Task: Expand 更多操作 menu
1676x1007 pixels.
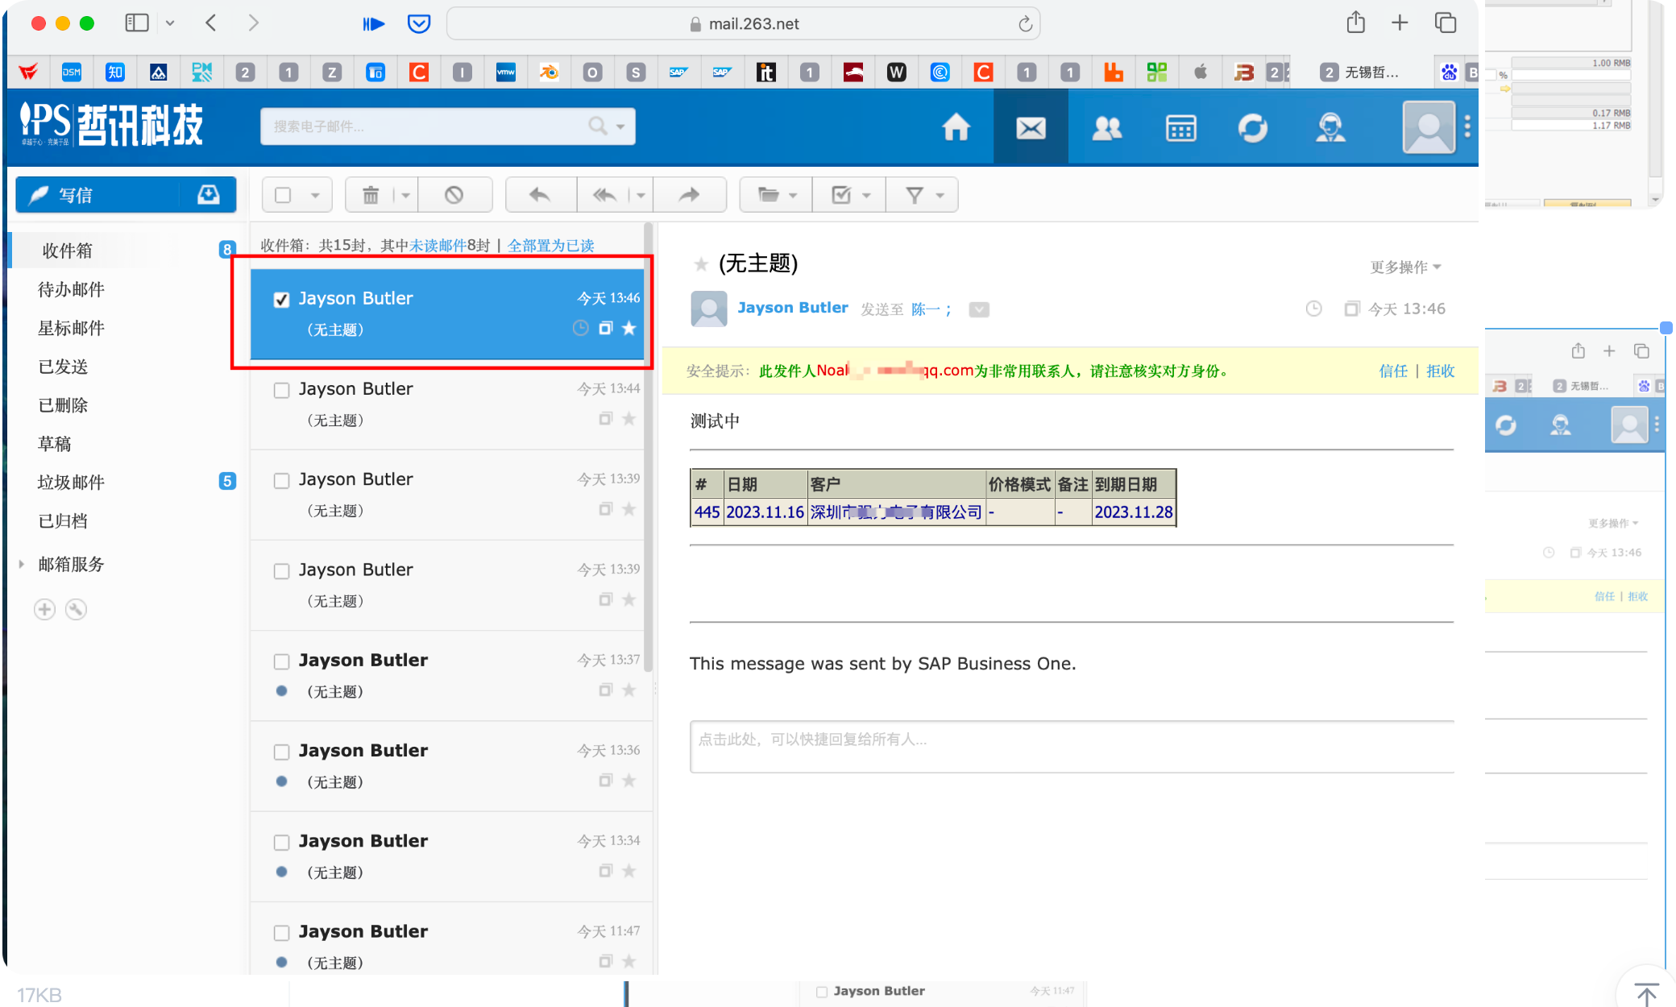Action: (1405, 267)
